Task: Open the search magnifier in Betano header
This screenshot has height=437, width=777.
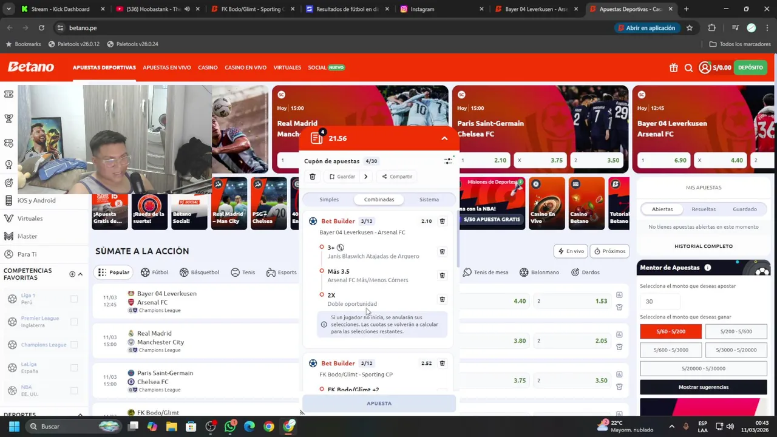Action: pyautogui.click(x=688, y=68)
